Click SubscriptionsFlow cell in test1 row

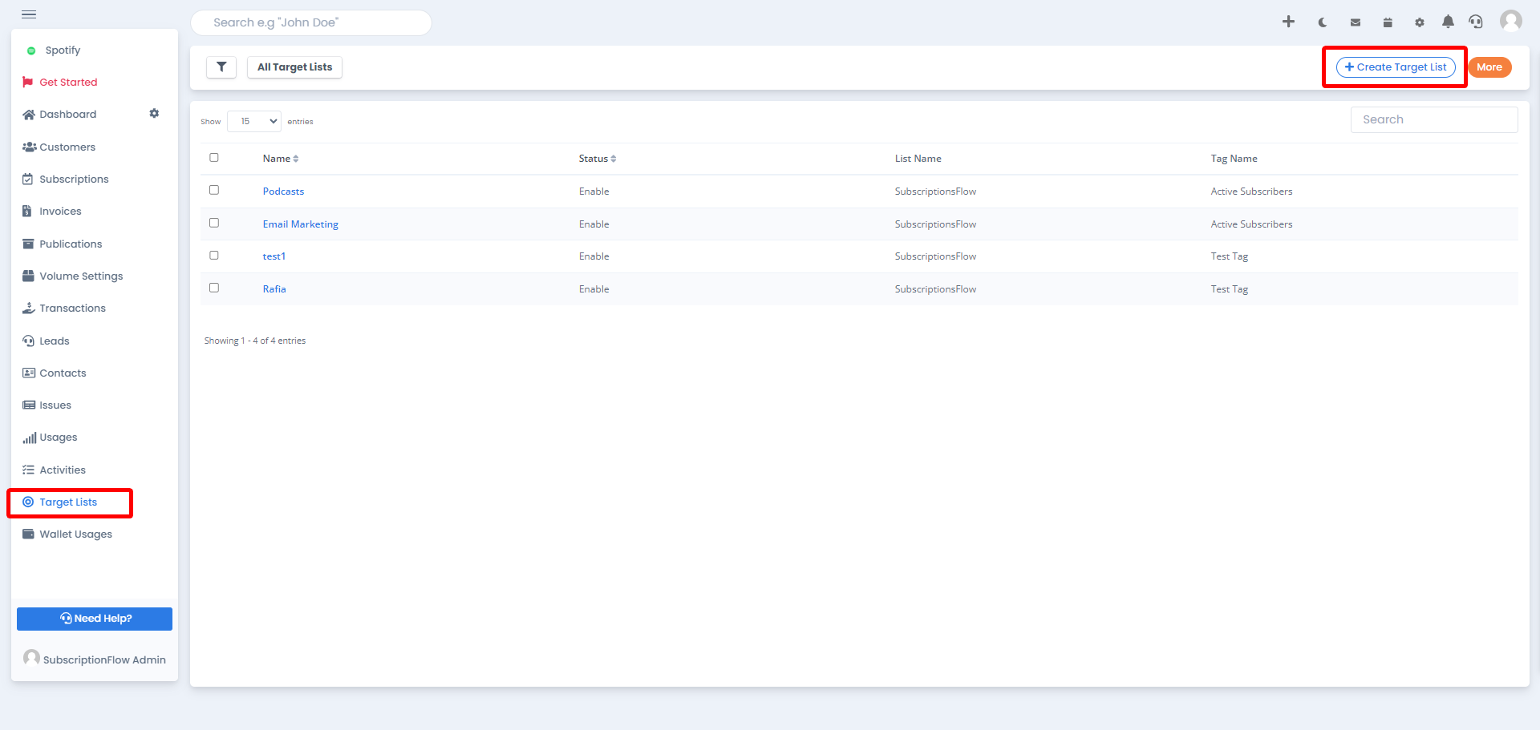[x=935, y=256]
